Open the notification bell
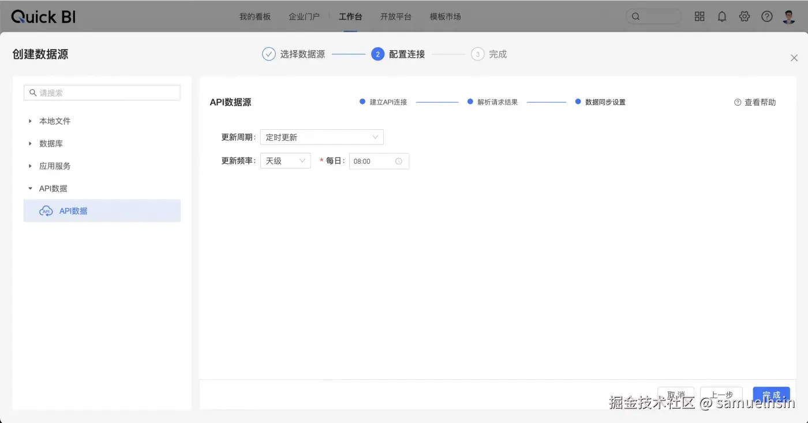The width and height of the screenshot is (808, 423). pyautogui.click(x=722, y=17)
